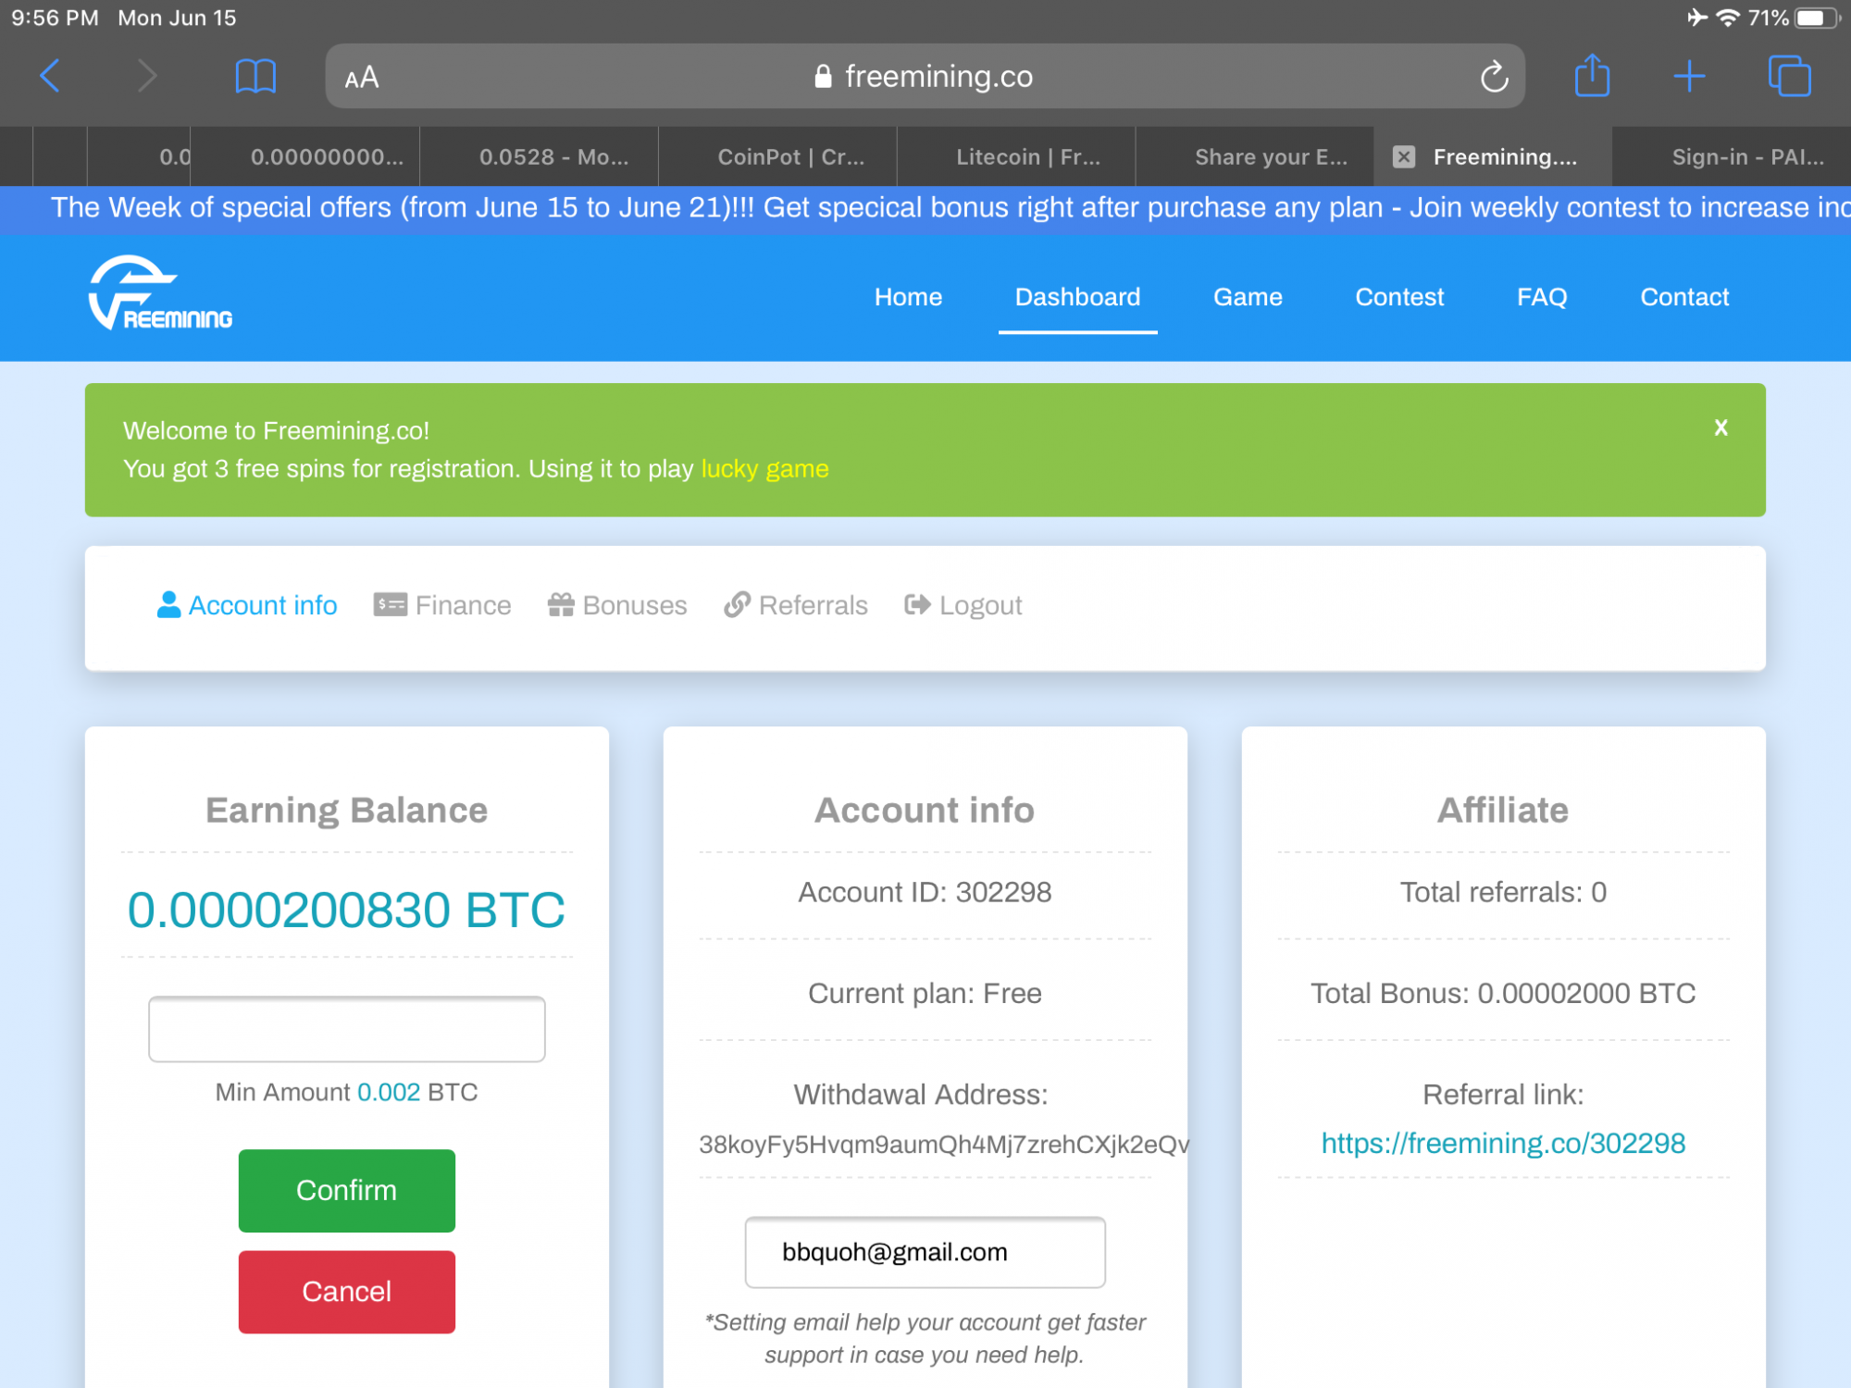Open the FAQ page

[1542, 297]
